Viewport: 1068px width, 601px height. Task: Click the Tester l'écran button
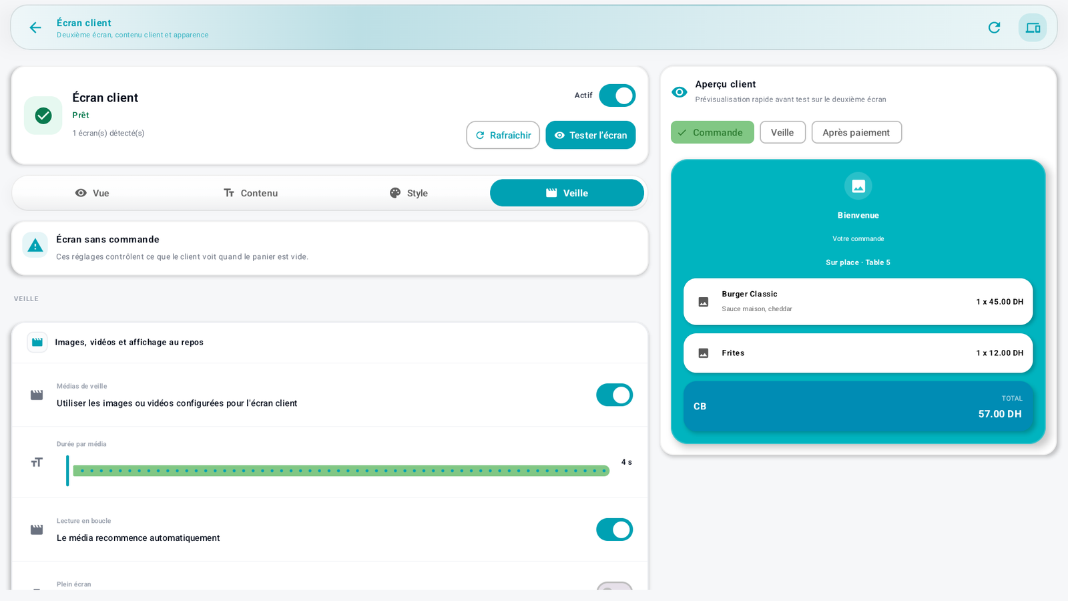(x=590, y=135)
